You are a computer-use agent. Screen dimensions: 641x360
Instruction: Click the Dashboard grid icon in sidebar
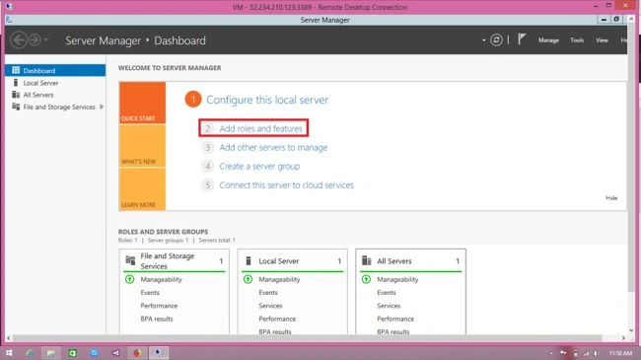[16, 70]
